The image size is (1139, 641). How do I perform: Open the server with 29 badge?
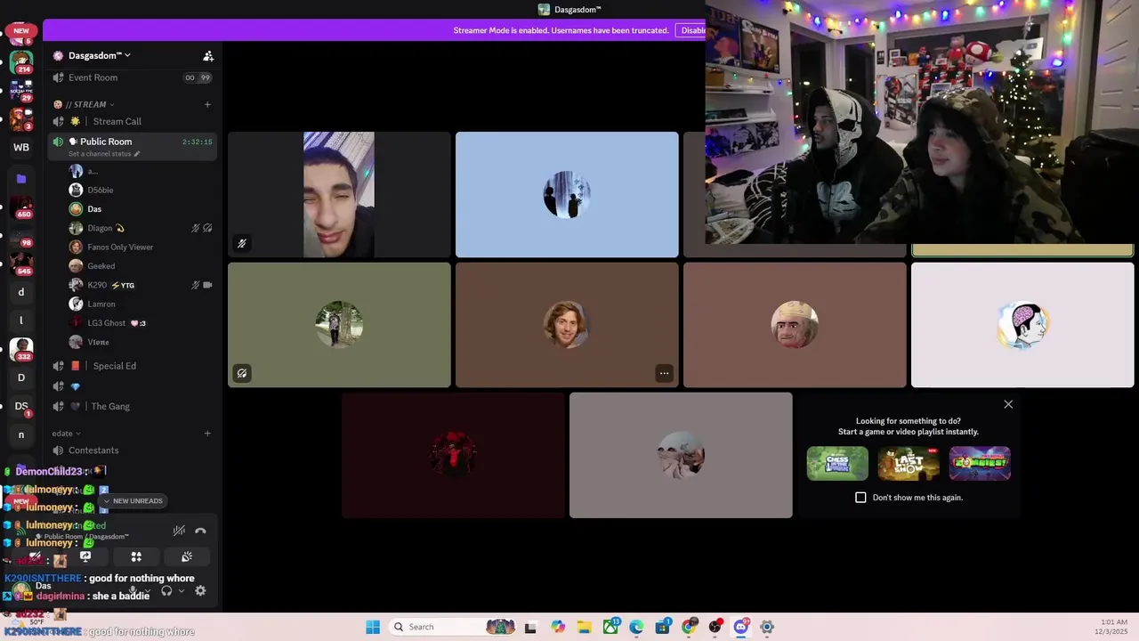[x=21, y=91]
